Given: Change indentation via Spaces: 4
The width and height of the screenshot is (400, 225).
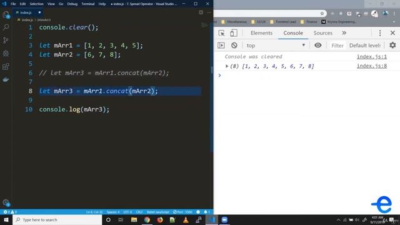Looking at the screenshot, I should coord(113,212).
